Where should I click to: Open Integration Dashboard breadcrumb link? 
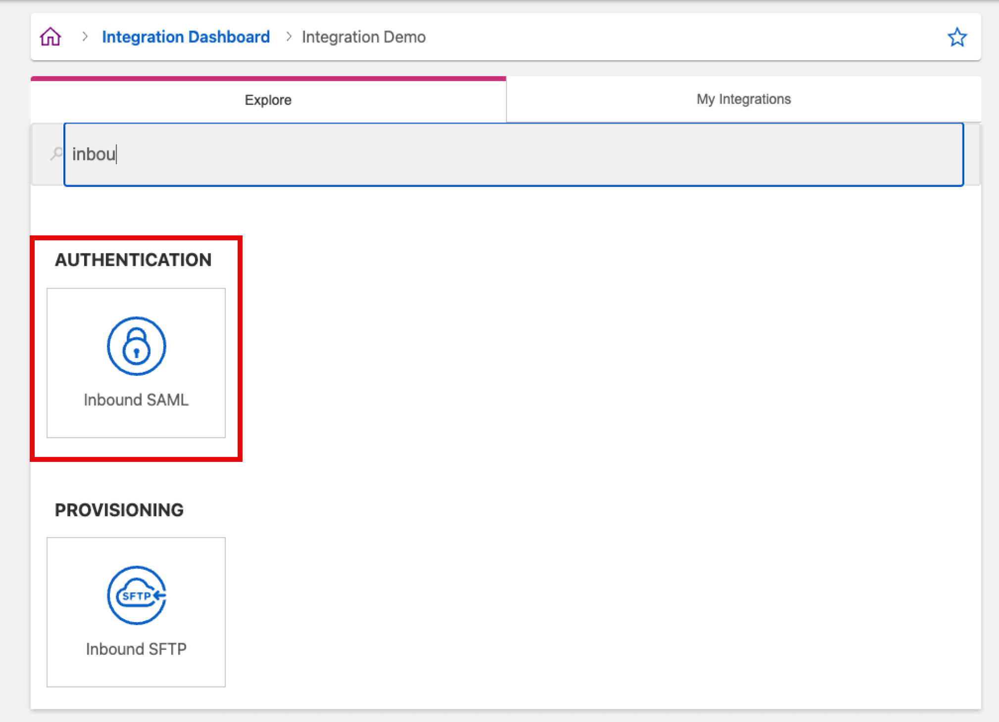[186, 37]
